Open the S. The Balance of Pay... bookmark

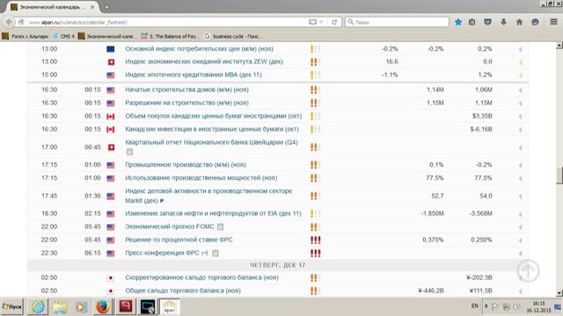point(170,36)
